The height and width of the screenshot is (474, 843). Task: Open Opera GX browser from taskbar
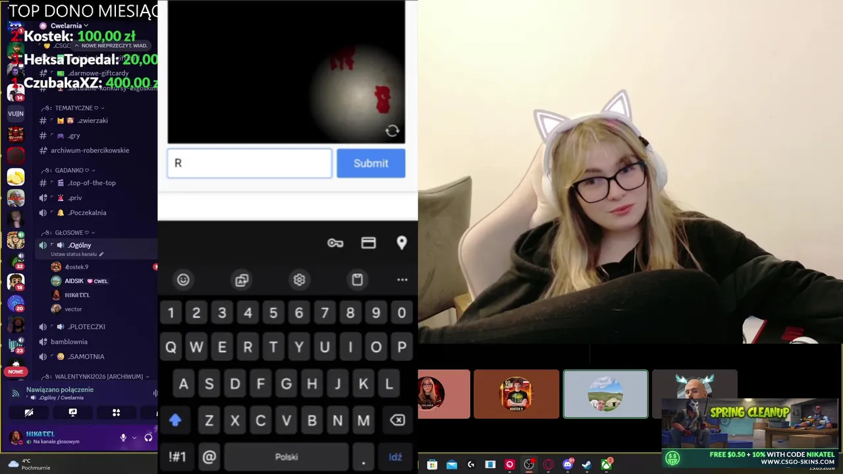548,465
